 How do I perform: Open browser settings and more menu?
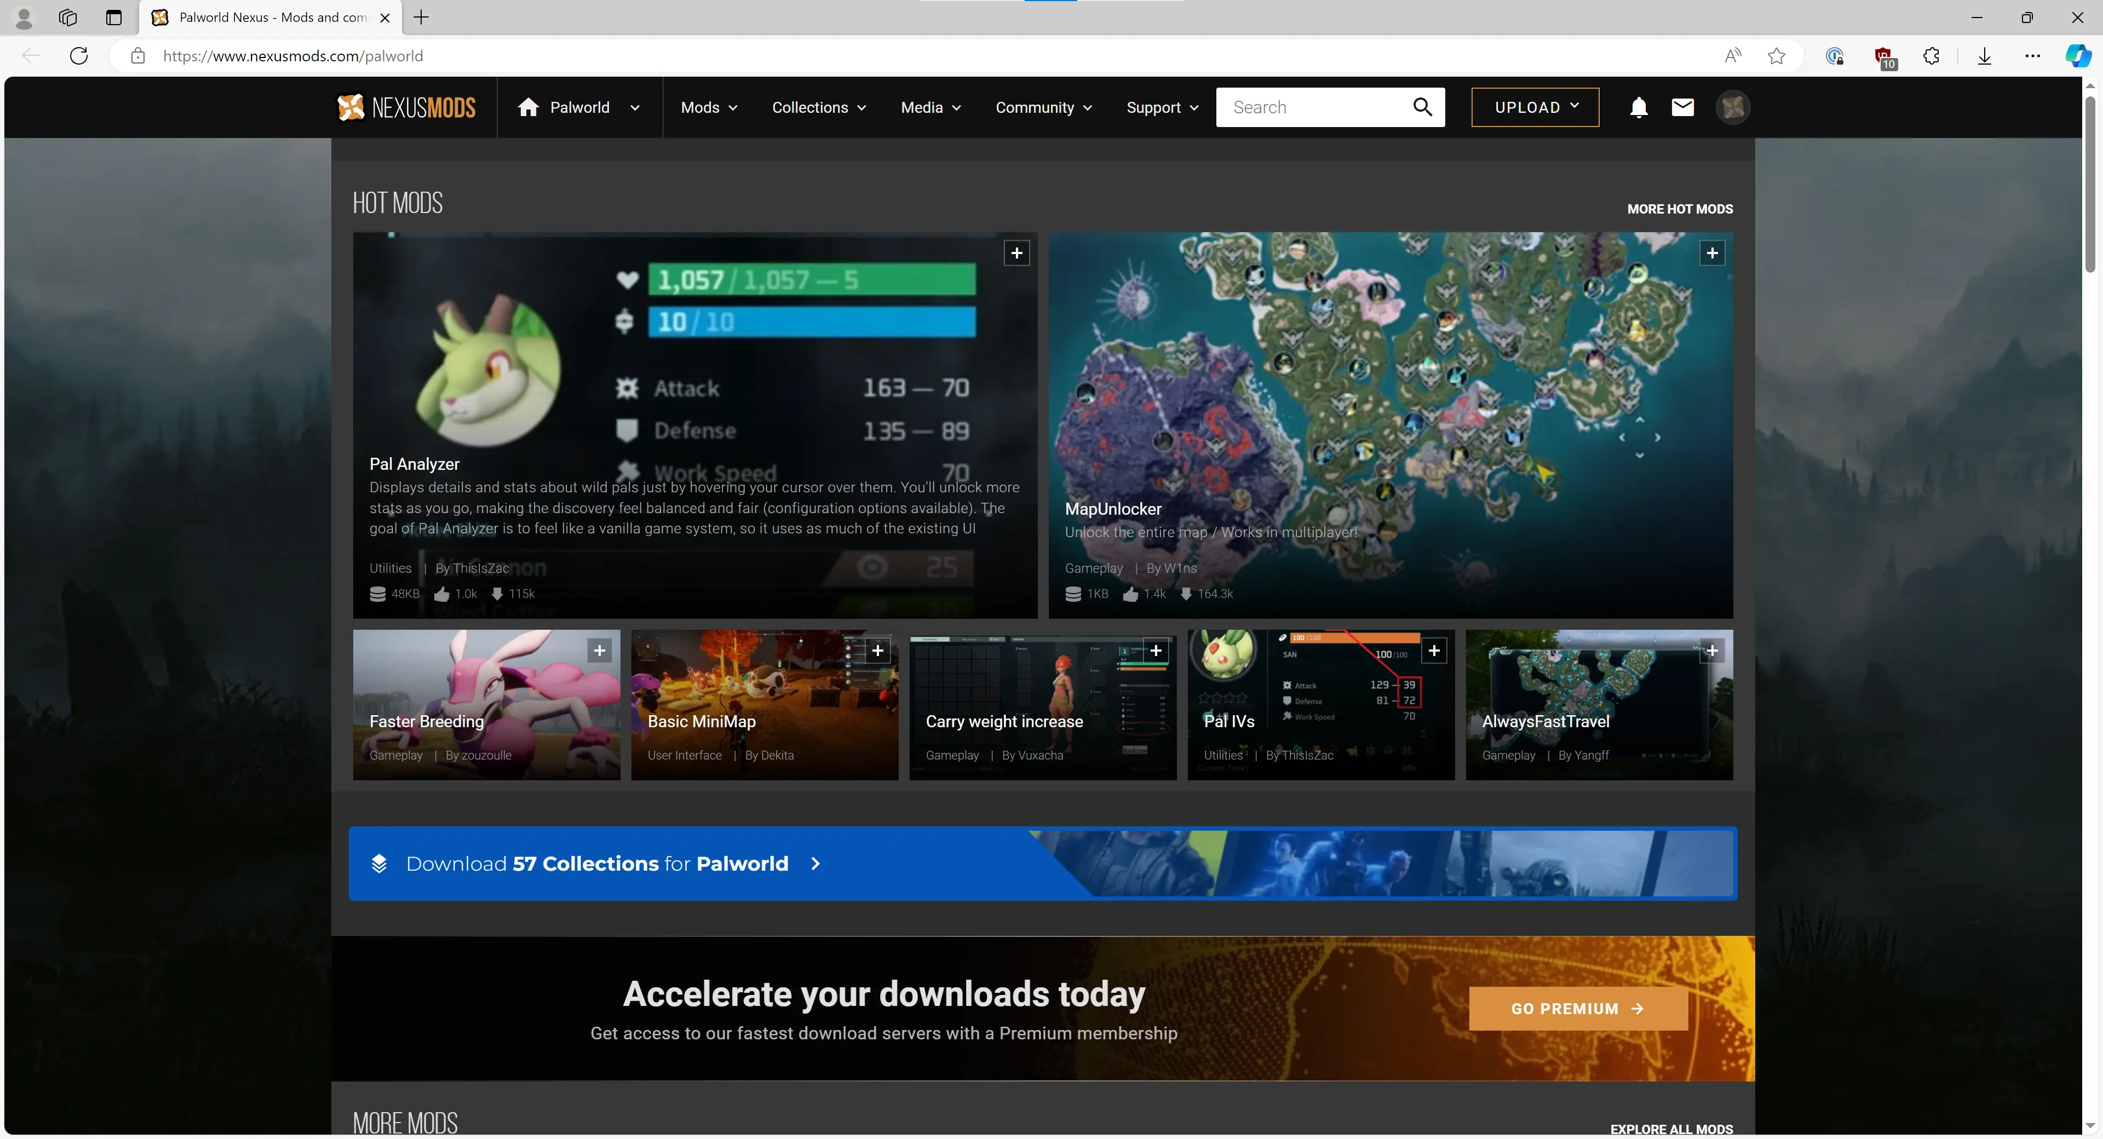pos(2033,55)
